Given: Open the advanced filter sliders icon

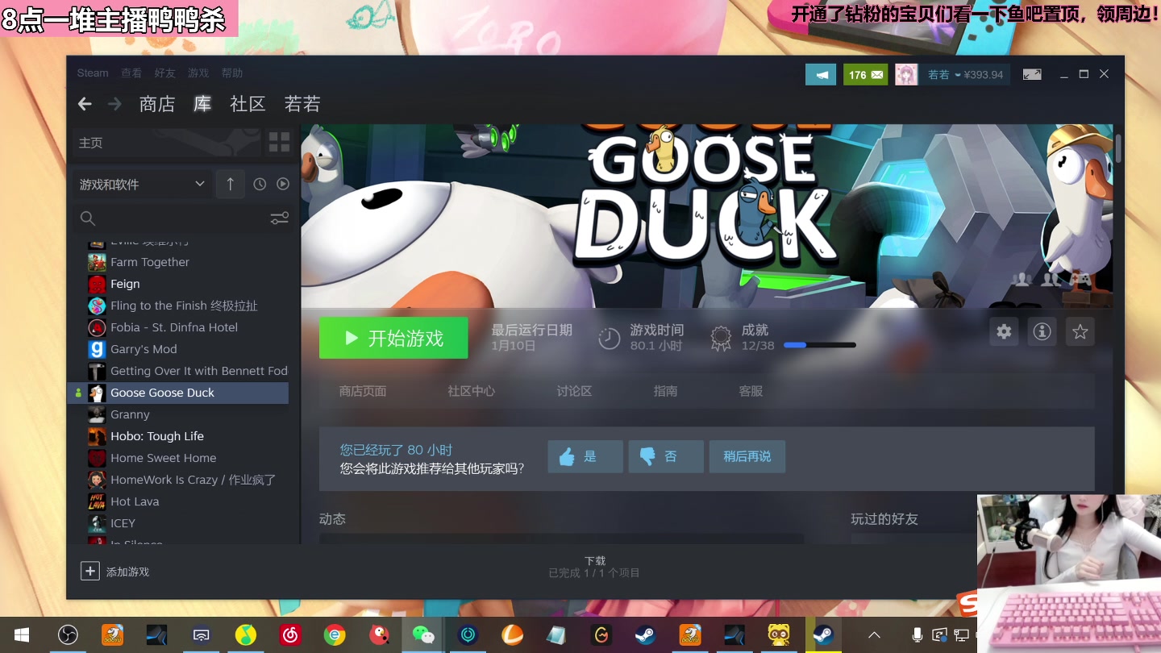Looking at the screenshot, I should click(279, 218).
